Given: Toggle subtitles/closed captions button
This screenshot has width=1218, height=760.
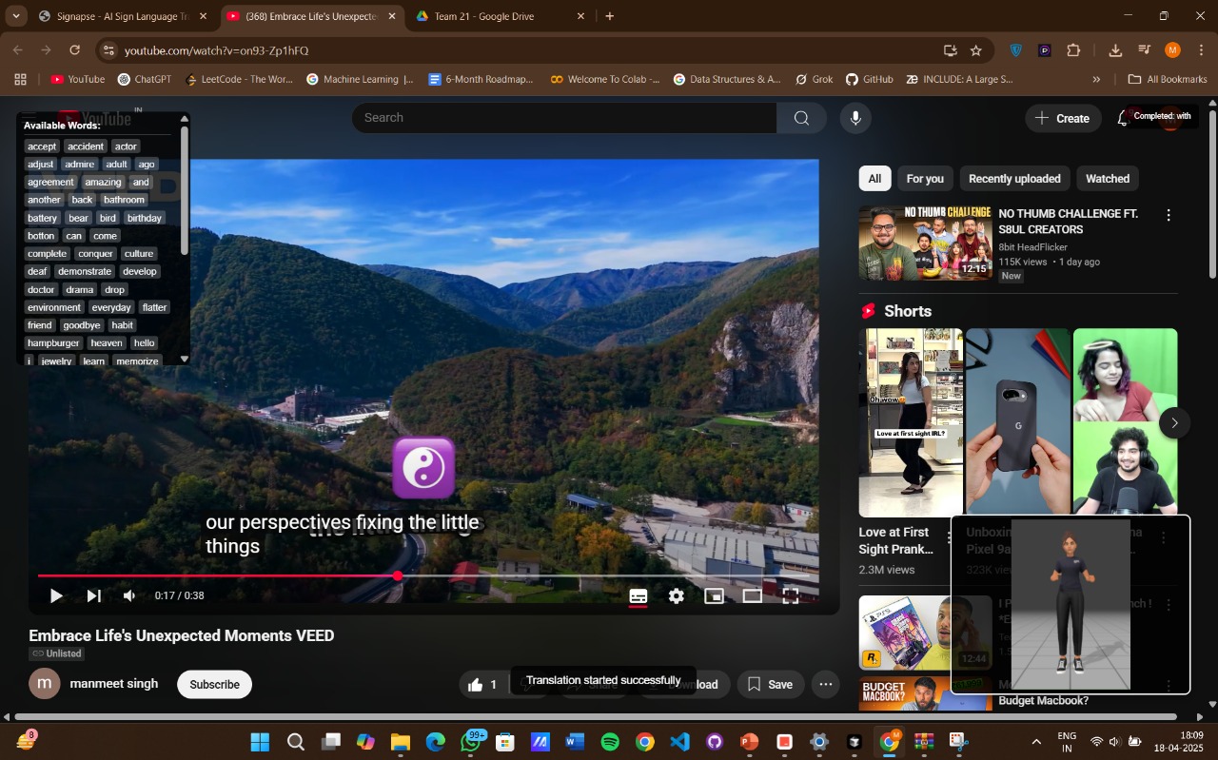Looking at the screenshot, I should coord(638,596).
